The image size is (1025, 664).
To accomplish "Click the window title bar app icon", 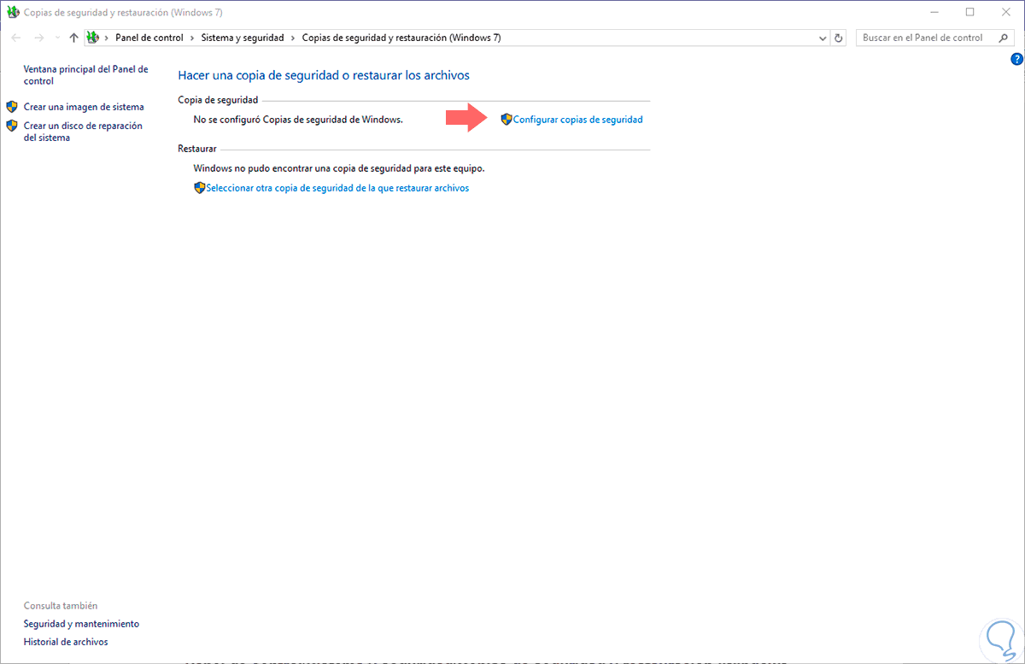I will point(12,12).
